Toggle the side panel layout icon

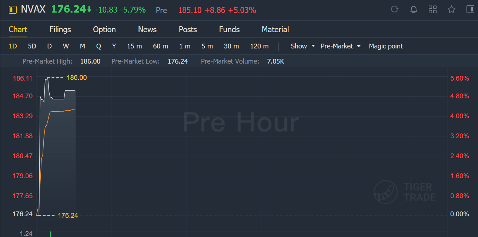point(470,9)
